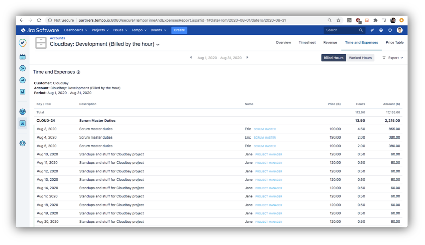Click the Chrome profile picture in the browser toolbar
Viewport: 425px width, 245px height.
pyautogui.click(x=393, y=20)
